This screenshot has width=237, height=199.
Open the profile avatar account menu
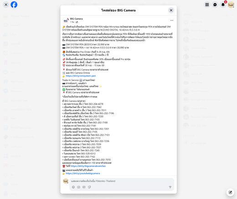pyautogui.click(x=231, y=5)
